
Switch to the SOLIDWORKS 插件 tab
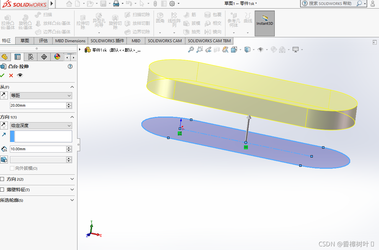coord(107,41)
